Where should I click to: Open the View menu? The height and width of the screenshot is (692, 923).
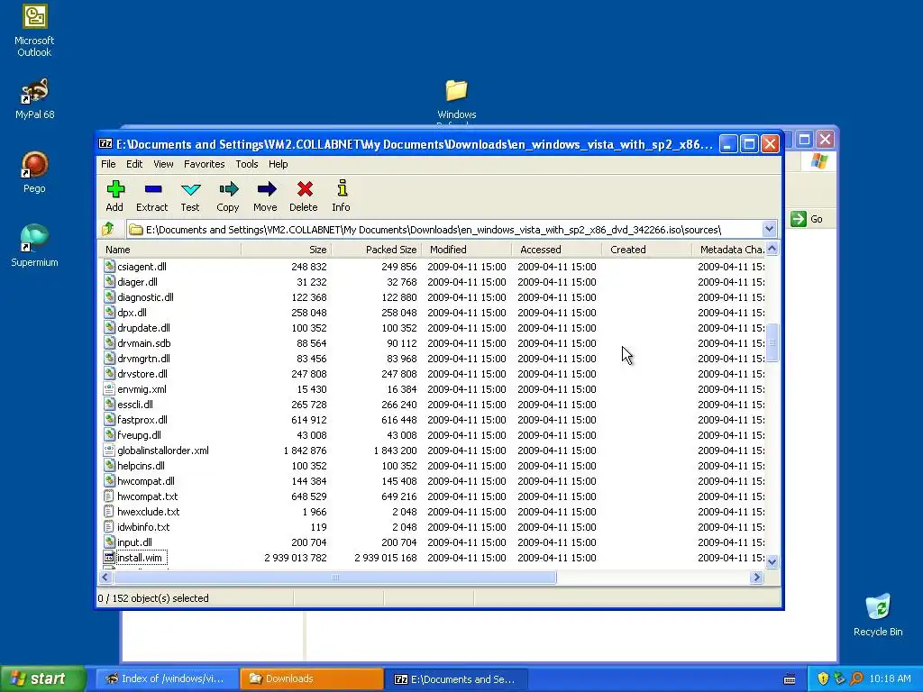click(x=164, y=164)
